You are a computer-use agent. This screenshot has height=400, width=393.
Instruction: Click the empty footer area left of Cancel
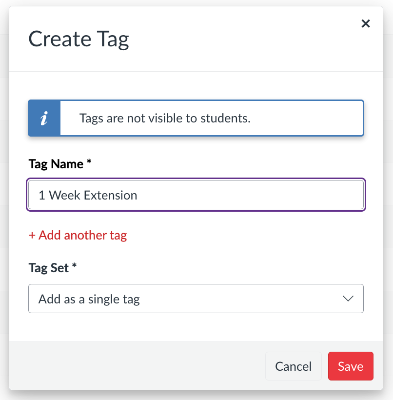pyautogui.click(x=137, y=366)
